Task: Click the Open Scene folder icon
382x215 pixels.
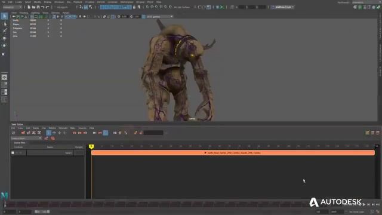Action: pos(33,7)
